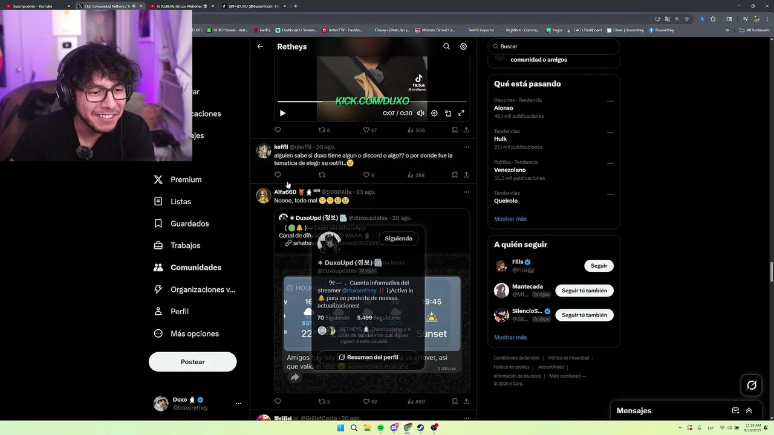View analytics showing 506 views
Image resolution: width=774 pixels, height=435 pixels.
[416, 130]
